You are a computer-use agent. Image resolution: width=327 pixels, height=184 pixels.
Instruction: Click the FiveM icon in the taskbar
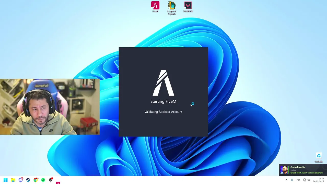pos(58,182)
